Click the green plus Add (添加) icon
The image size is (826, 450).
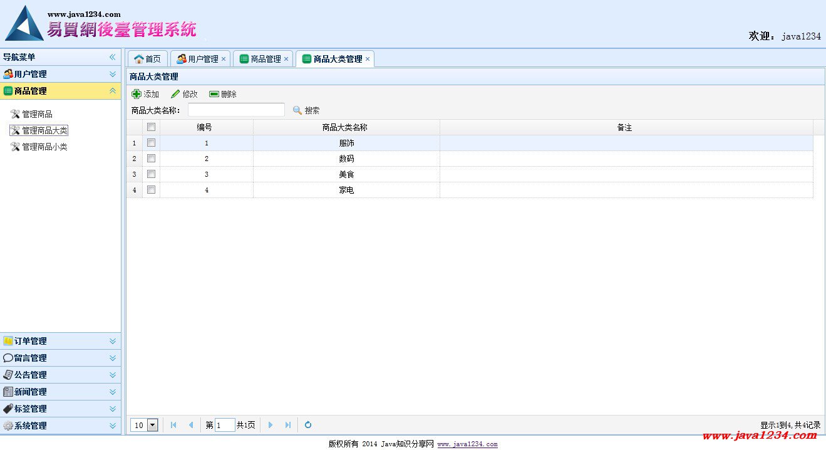tap(137, 94)
